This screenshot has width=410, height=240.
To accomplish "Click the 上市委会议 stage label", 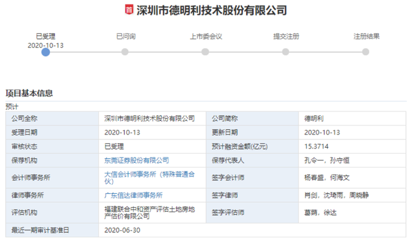I will pos(206,36).
